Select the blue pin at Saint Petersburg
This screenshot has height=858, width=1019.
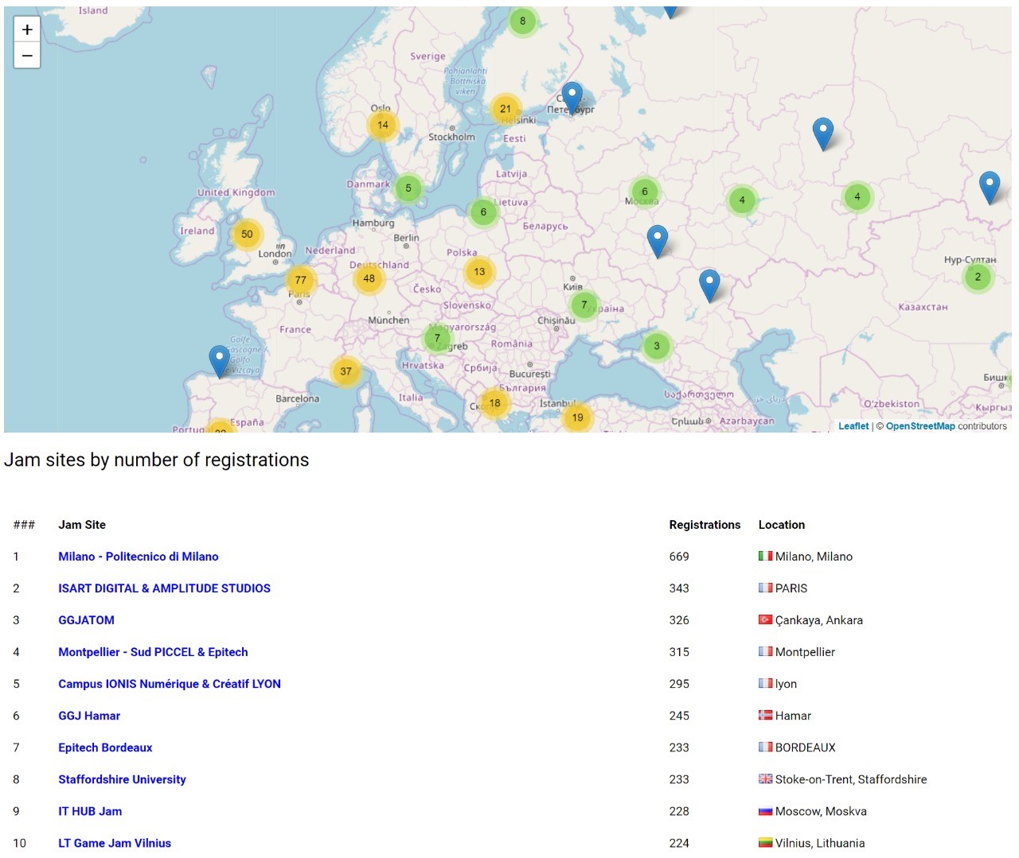coord(572,98)
